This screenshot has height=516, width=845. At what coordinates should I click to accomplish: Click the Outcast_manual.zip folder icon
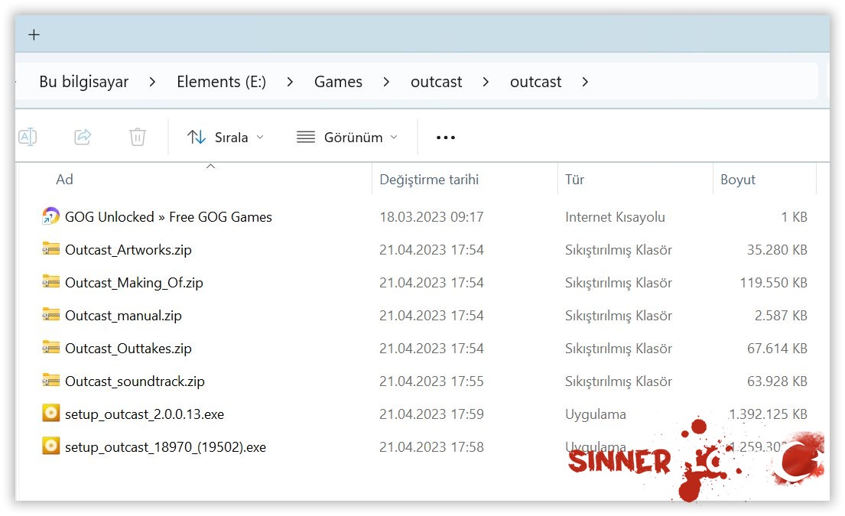pos(50,314)
